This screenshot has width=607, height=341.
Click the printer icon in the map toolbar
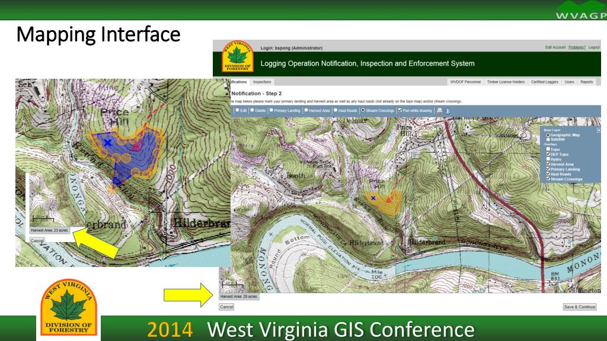(439, 111)
